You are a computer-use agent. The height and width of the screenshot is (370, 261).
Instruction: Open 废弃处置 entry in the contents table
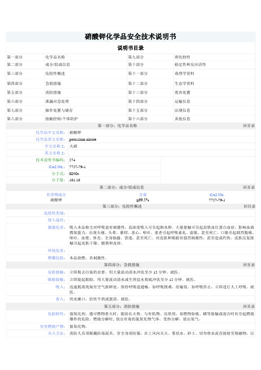click(182, 92)
